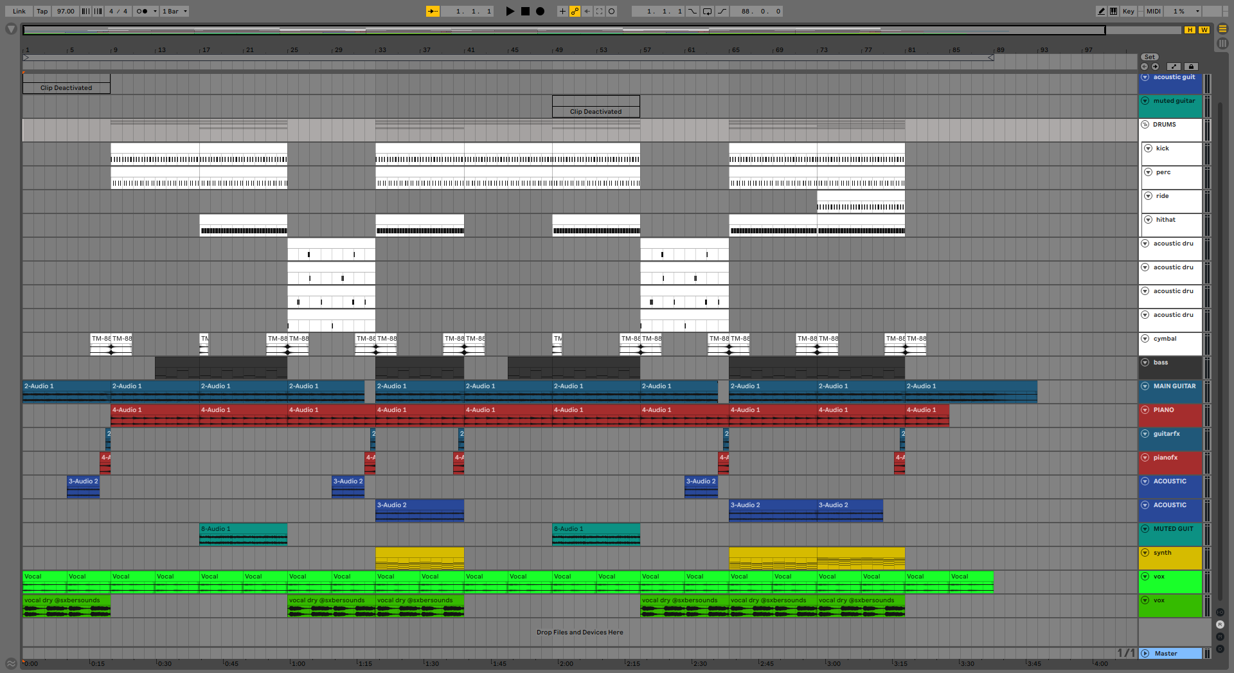Toggle the Returns section (R)

[x=1220, y=625]
